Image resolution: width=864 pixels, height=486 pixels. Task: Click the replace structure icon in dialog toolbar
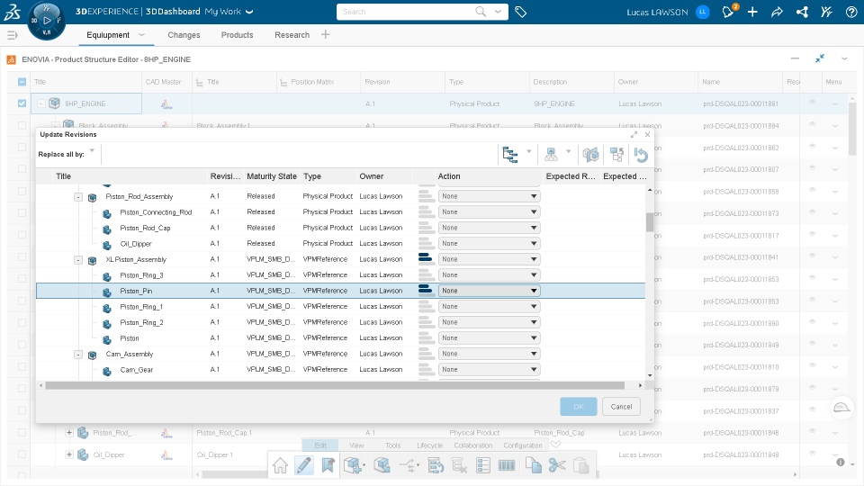616,155
